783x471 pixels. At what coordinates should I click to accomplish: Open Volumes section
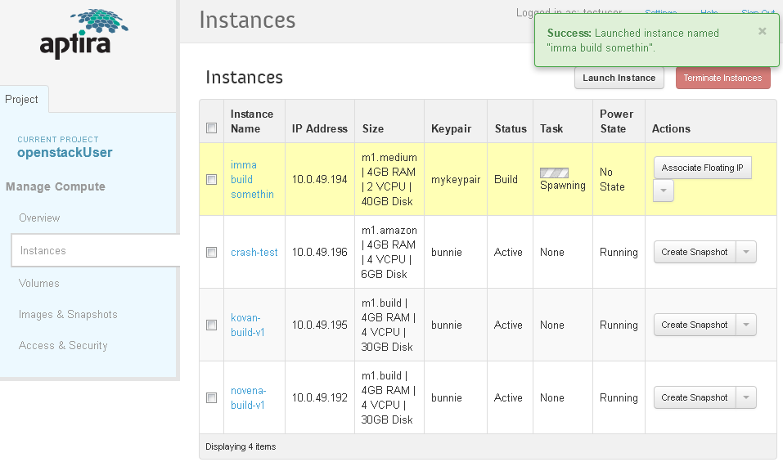click(39, 284)
